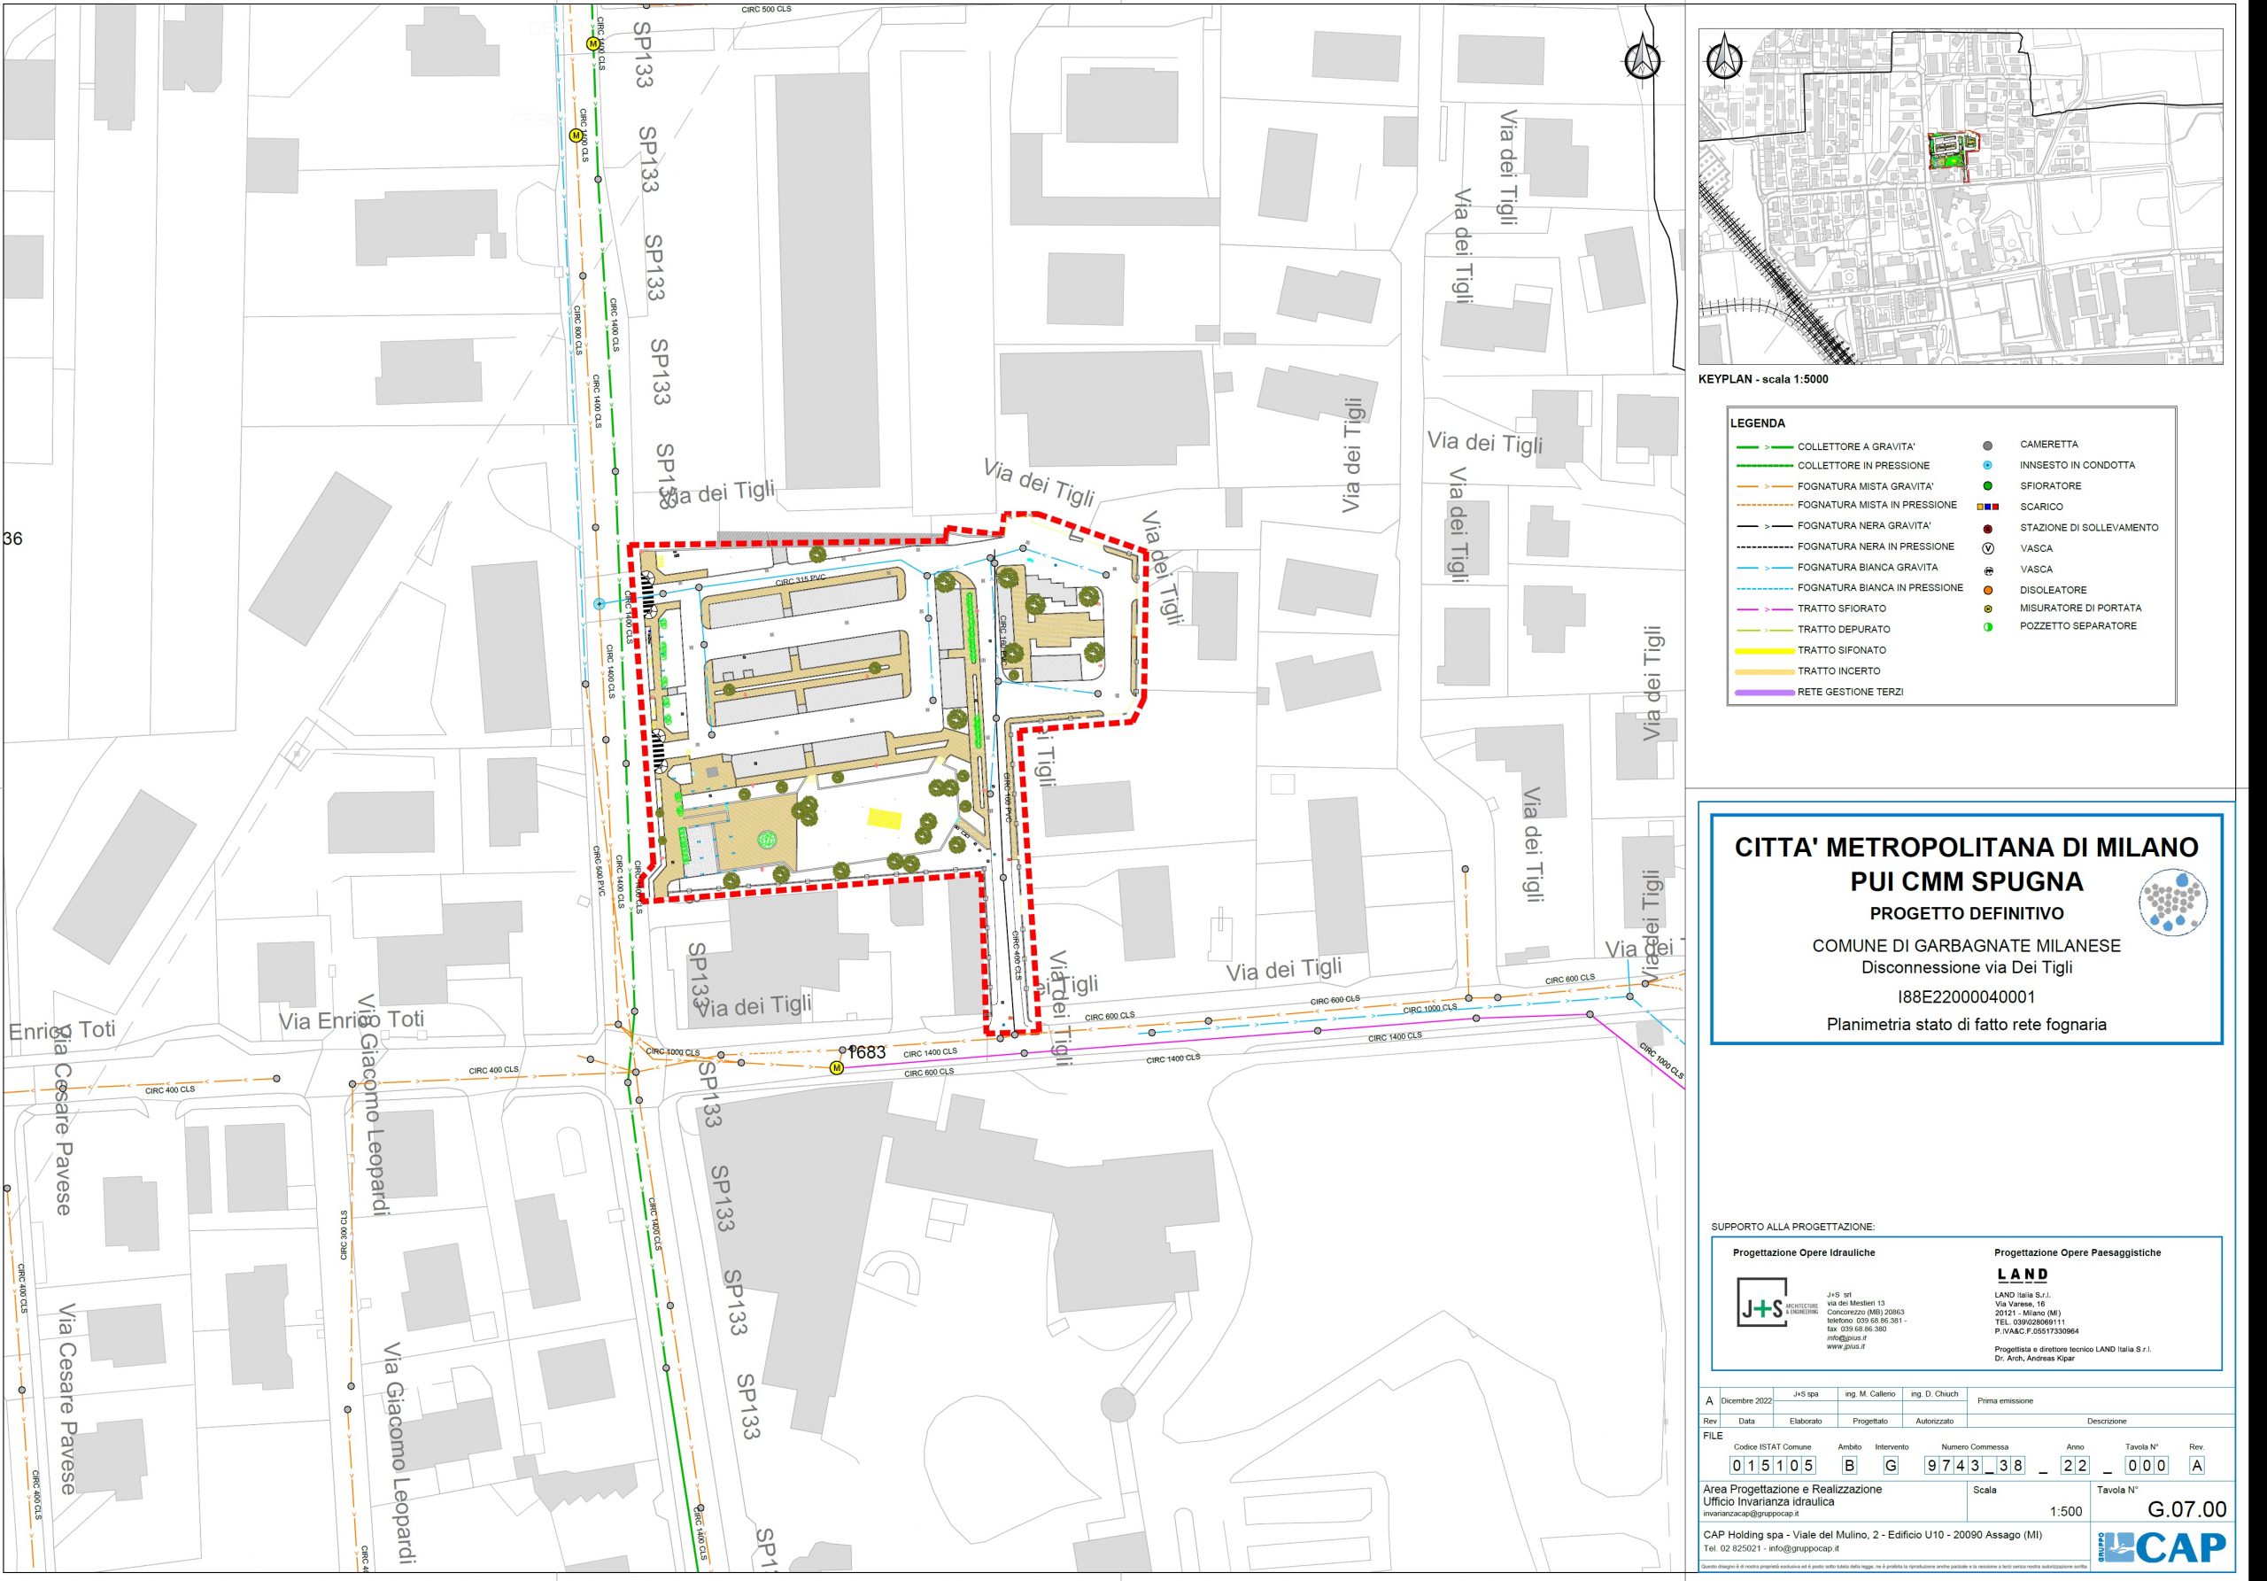
Task: Click the Cameretta gray circle legend symbol
Action: click(1987, 446)
